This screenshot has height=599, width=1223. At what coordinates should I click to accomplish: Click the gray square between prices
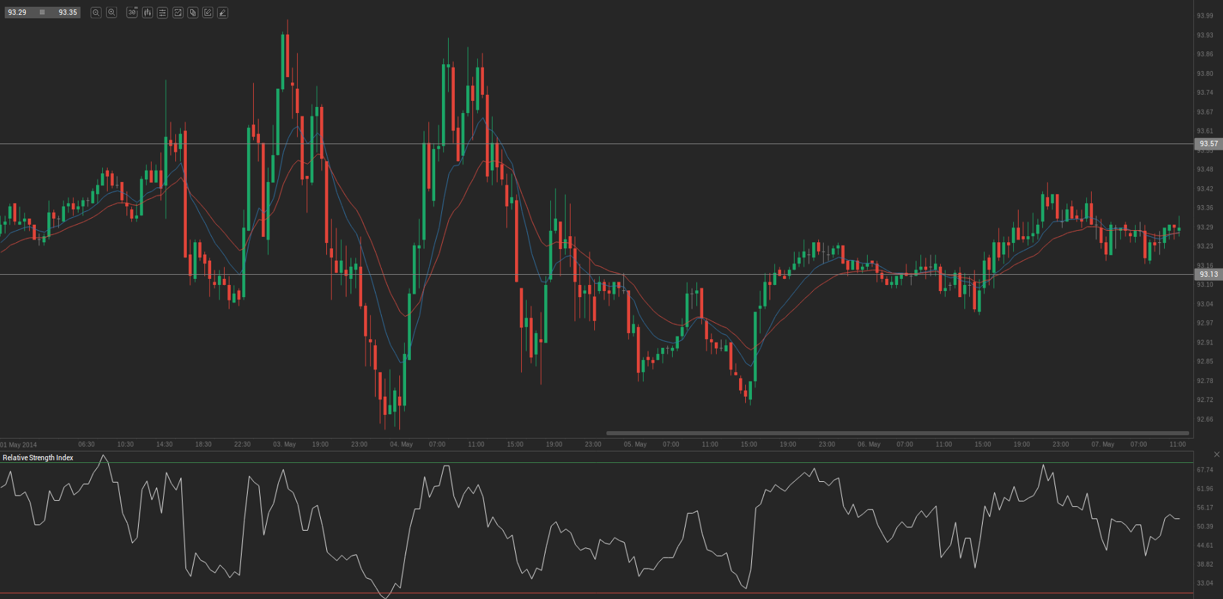tap(42, 12)
